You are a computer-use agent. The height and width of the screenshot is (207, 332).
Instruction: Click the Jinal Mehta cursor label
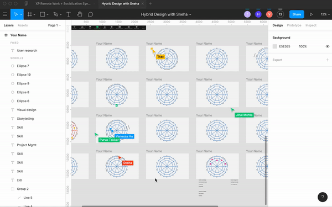click(x=244, y=115)
